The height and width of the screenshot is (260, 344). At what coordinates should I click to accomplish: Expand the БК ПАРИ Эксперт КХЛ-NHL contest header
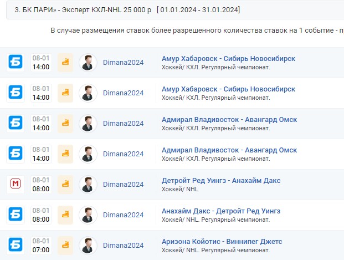pyautogui.click(x=175, y=10)
